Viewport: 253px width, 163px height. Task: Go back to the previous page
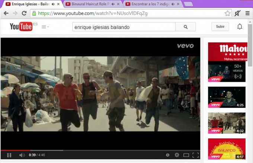tap(6, 13)
